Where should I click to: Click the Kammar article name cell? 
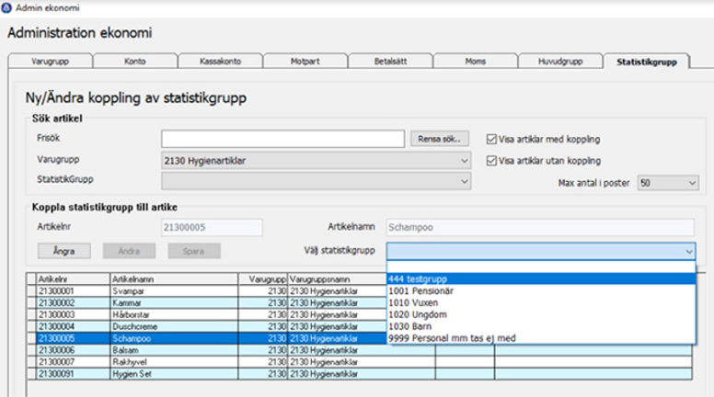(x=174, y=303)
